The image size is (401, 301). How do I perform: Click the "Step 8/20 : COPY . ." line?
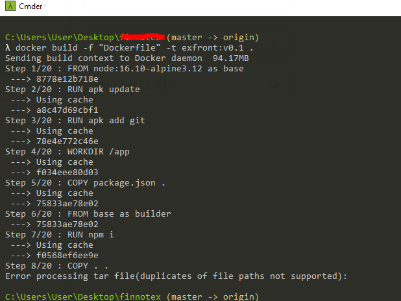tap(56, 266)
